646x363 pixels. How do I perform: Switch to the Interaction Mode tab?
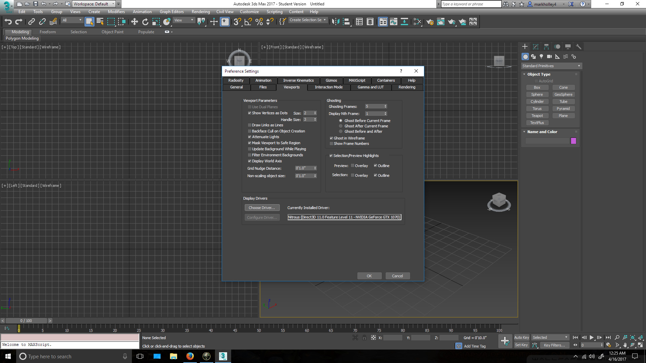click(x=329, y=87)
